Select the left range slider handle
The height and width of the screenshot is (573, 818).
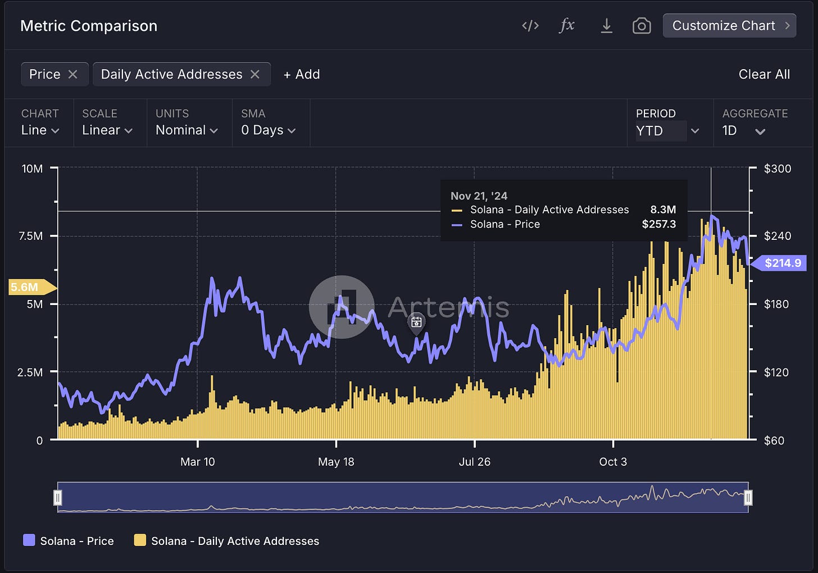click(x=57, y=497)
